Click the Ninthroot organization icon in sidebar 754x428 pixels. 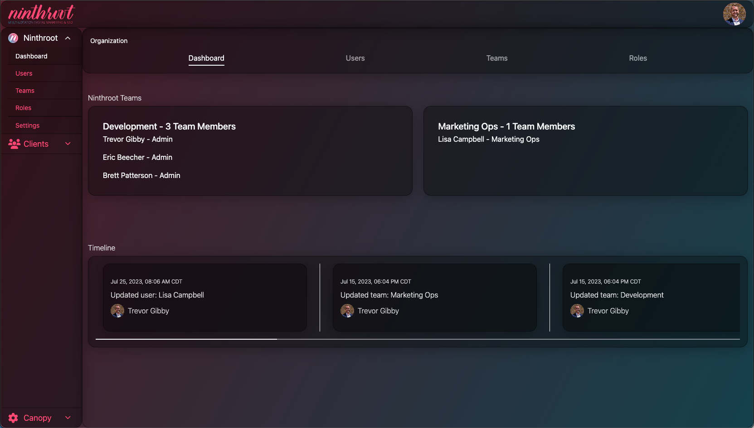click(13, 38)
